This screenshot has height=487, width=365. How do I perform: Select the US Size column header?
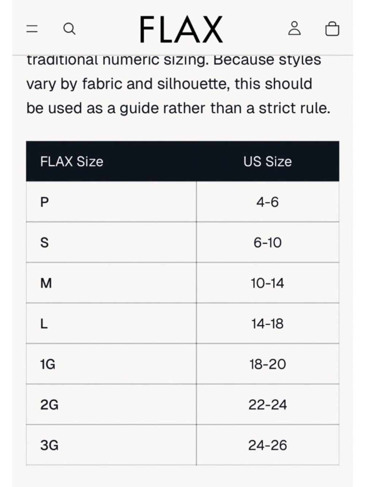[268, 161]
